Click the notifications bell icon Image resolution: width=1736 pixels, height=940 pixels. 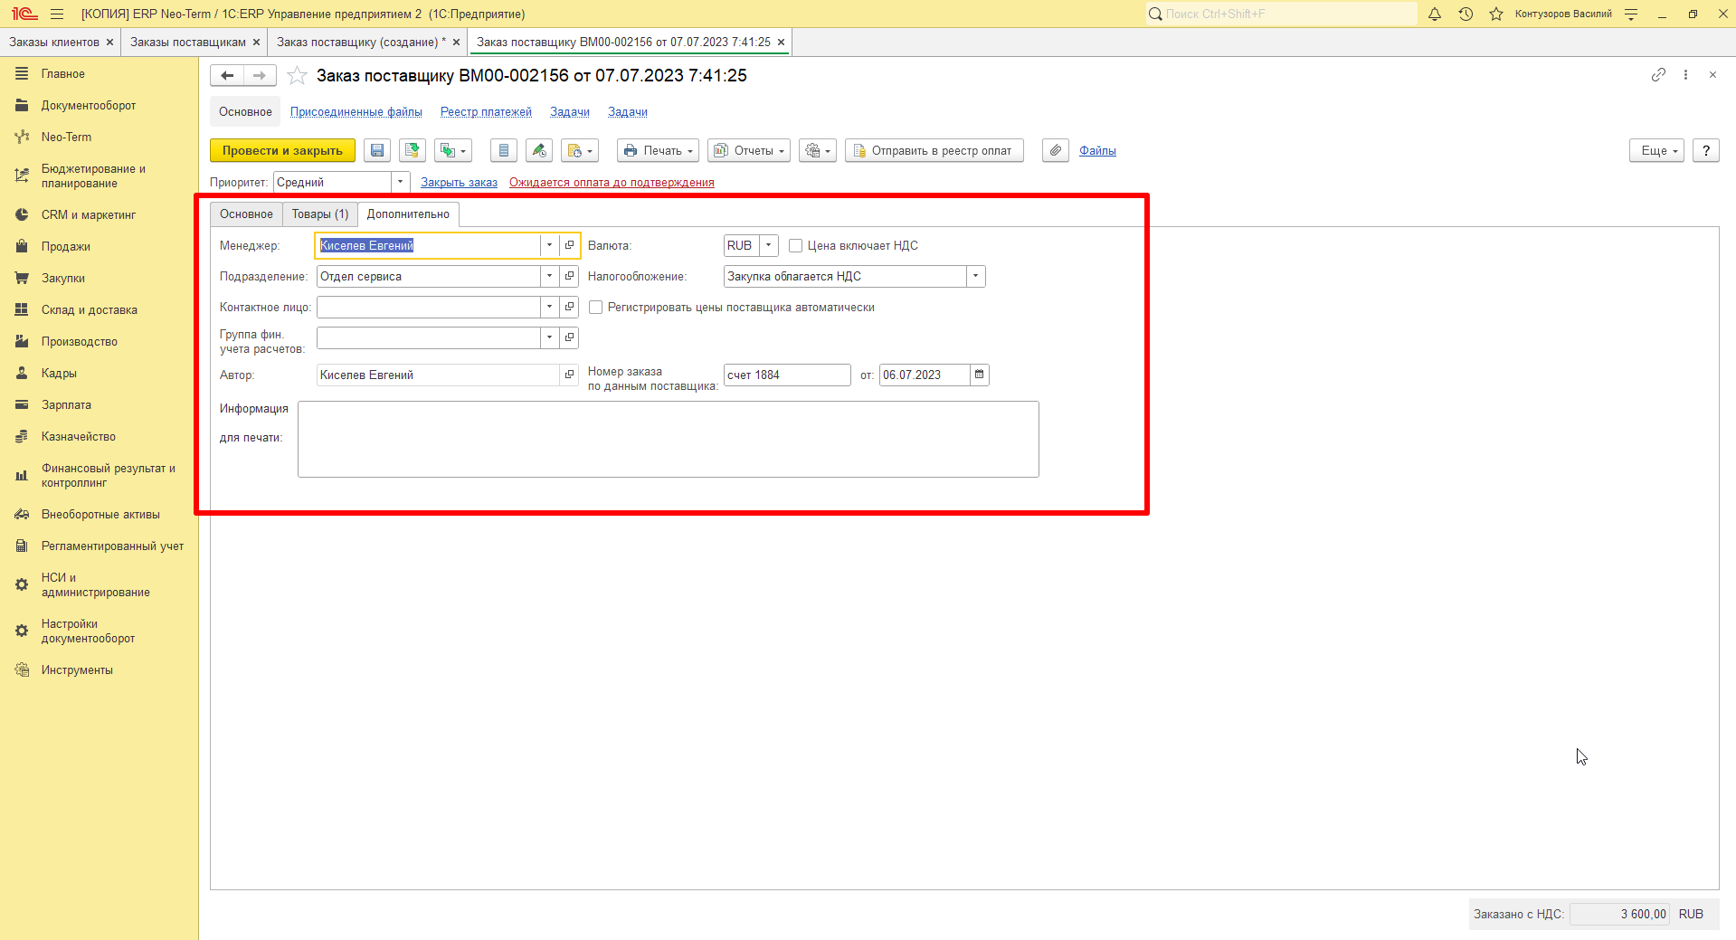tap(1435, 14)
